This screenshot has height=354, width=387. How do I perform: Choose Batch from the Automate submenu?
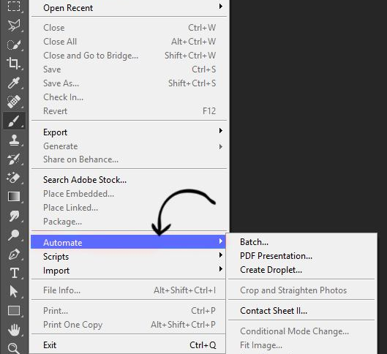254,242
